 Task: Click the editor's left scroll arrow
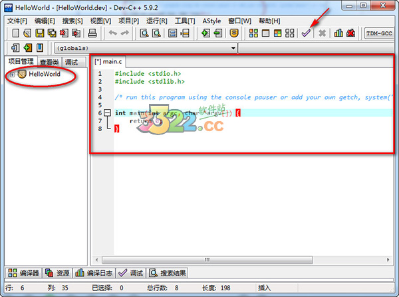coord(96,260)
